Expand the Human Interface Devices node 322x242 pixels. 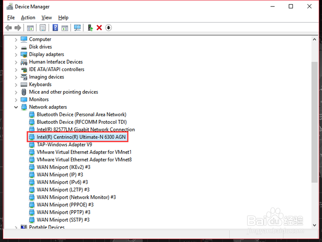coord(16,62)
